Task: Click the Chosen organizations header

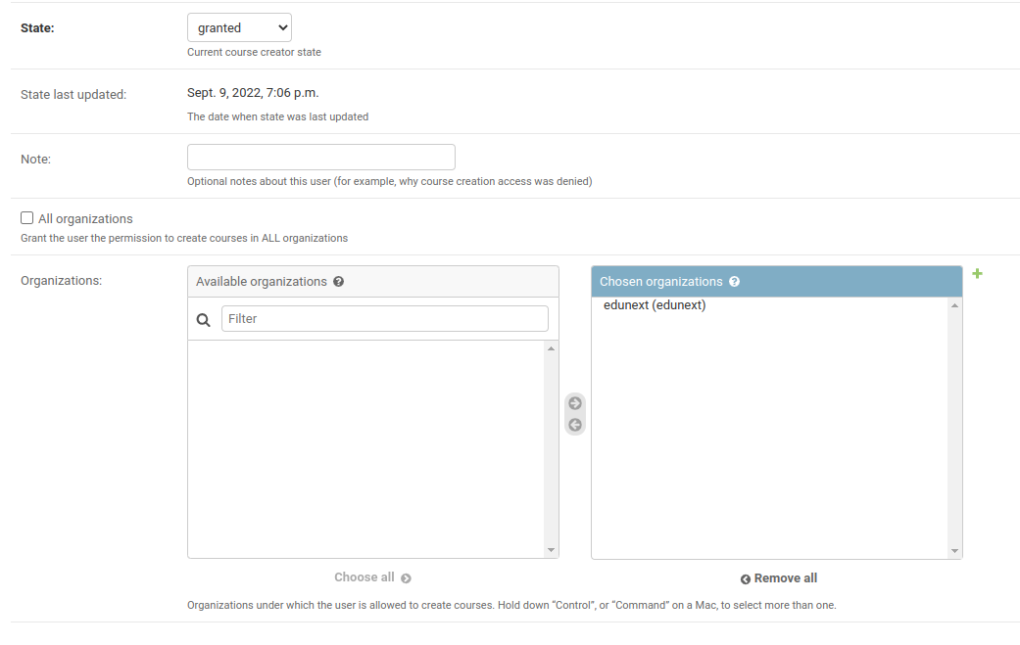Action: 777,281
